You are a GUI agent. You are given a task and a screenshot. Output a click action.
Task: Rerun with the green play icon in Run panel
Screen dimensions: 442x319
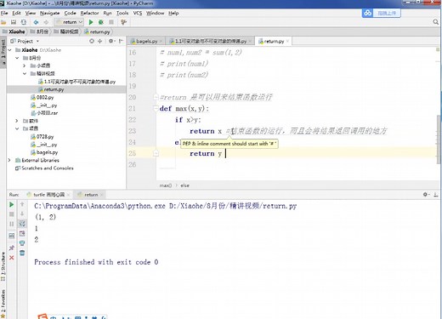click(x=12, y=204)
